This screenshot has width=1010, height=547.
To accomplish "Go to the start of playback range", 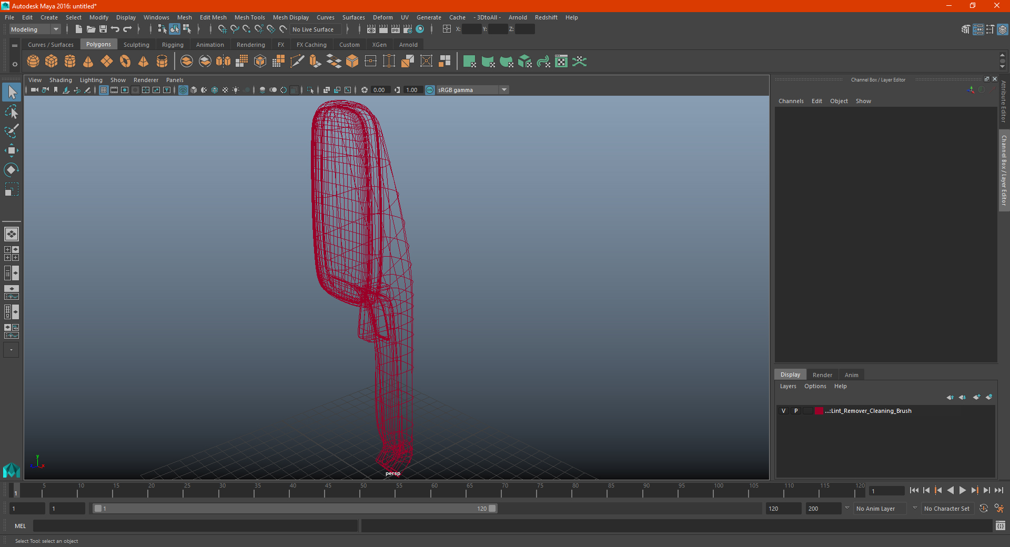I will (x=914, y=490).
